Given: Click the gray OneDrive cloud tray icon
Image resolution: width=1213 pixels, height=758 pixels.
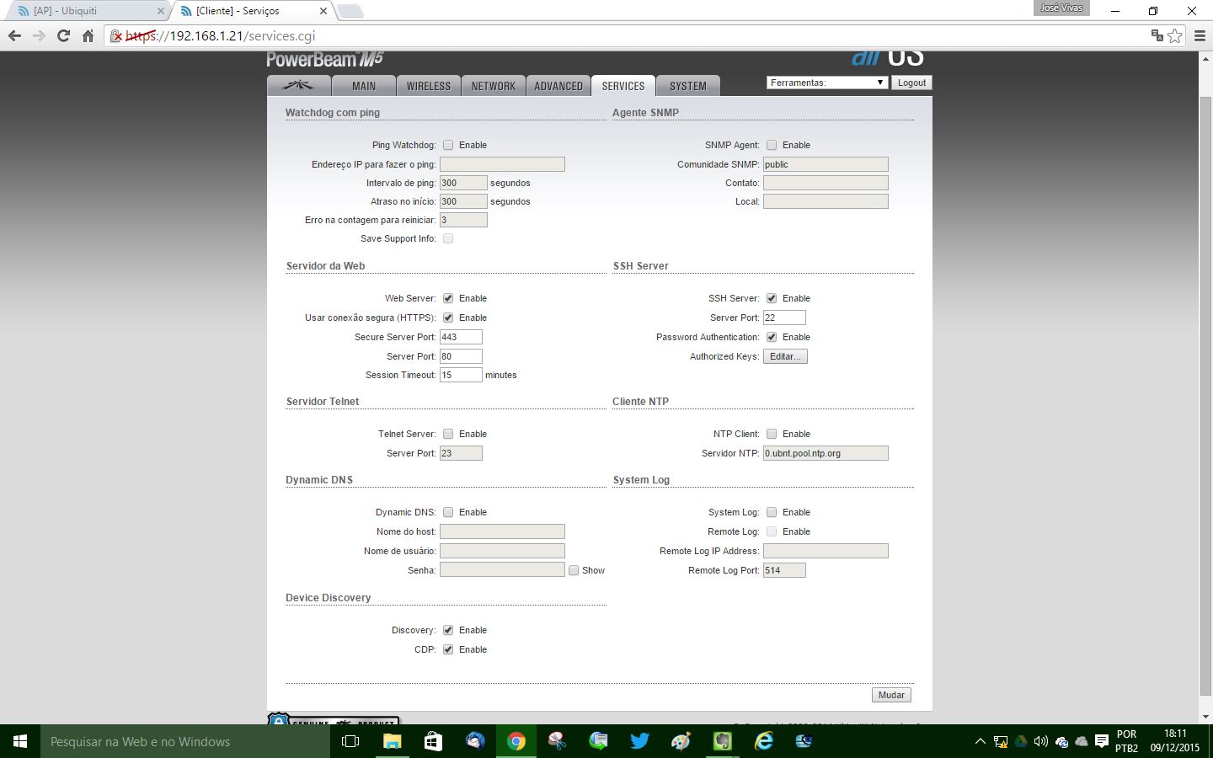Looking at the screenshot, I should [x=1082, y=742].
